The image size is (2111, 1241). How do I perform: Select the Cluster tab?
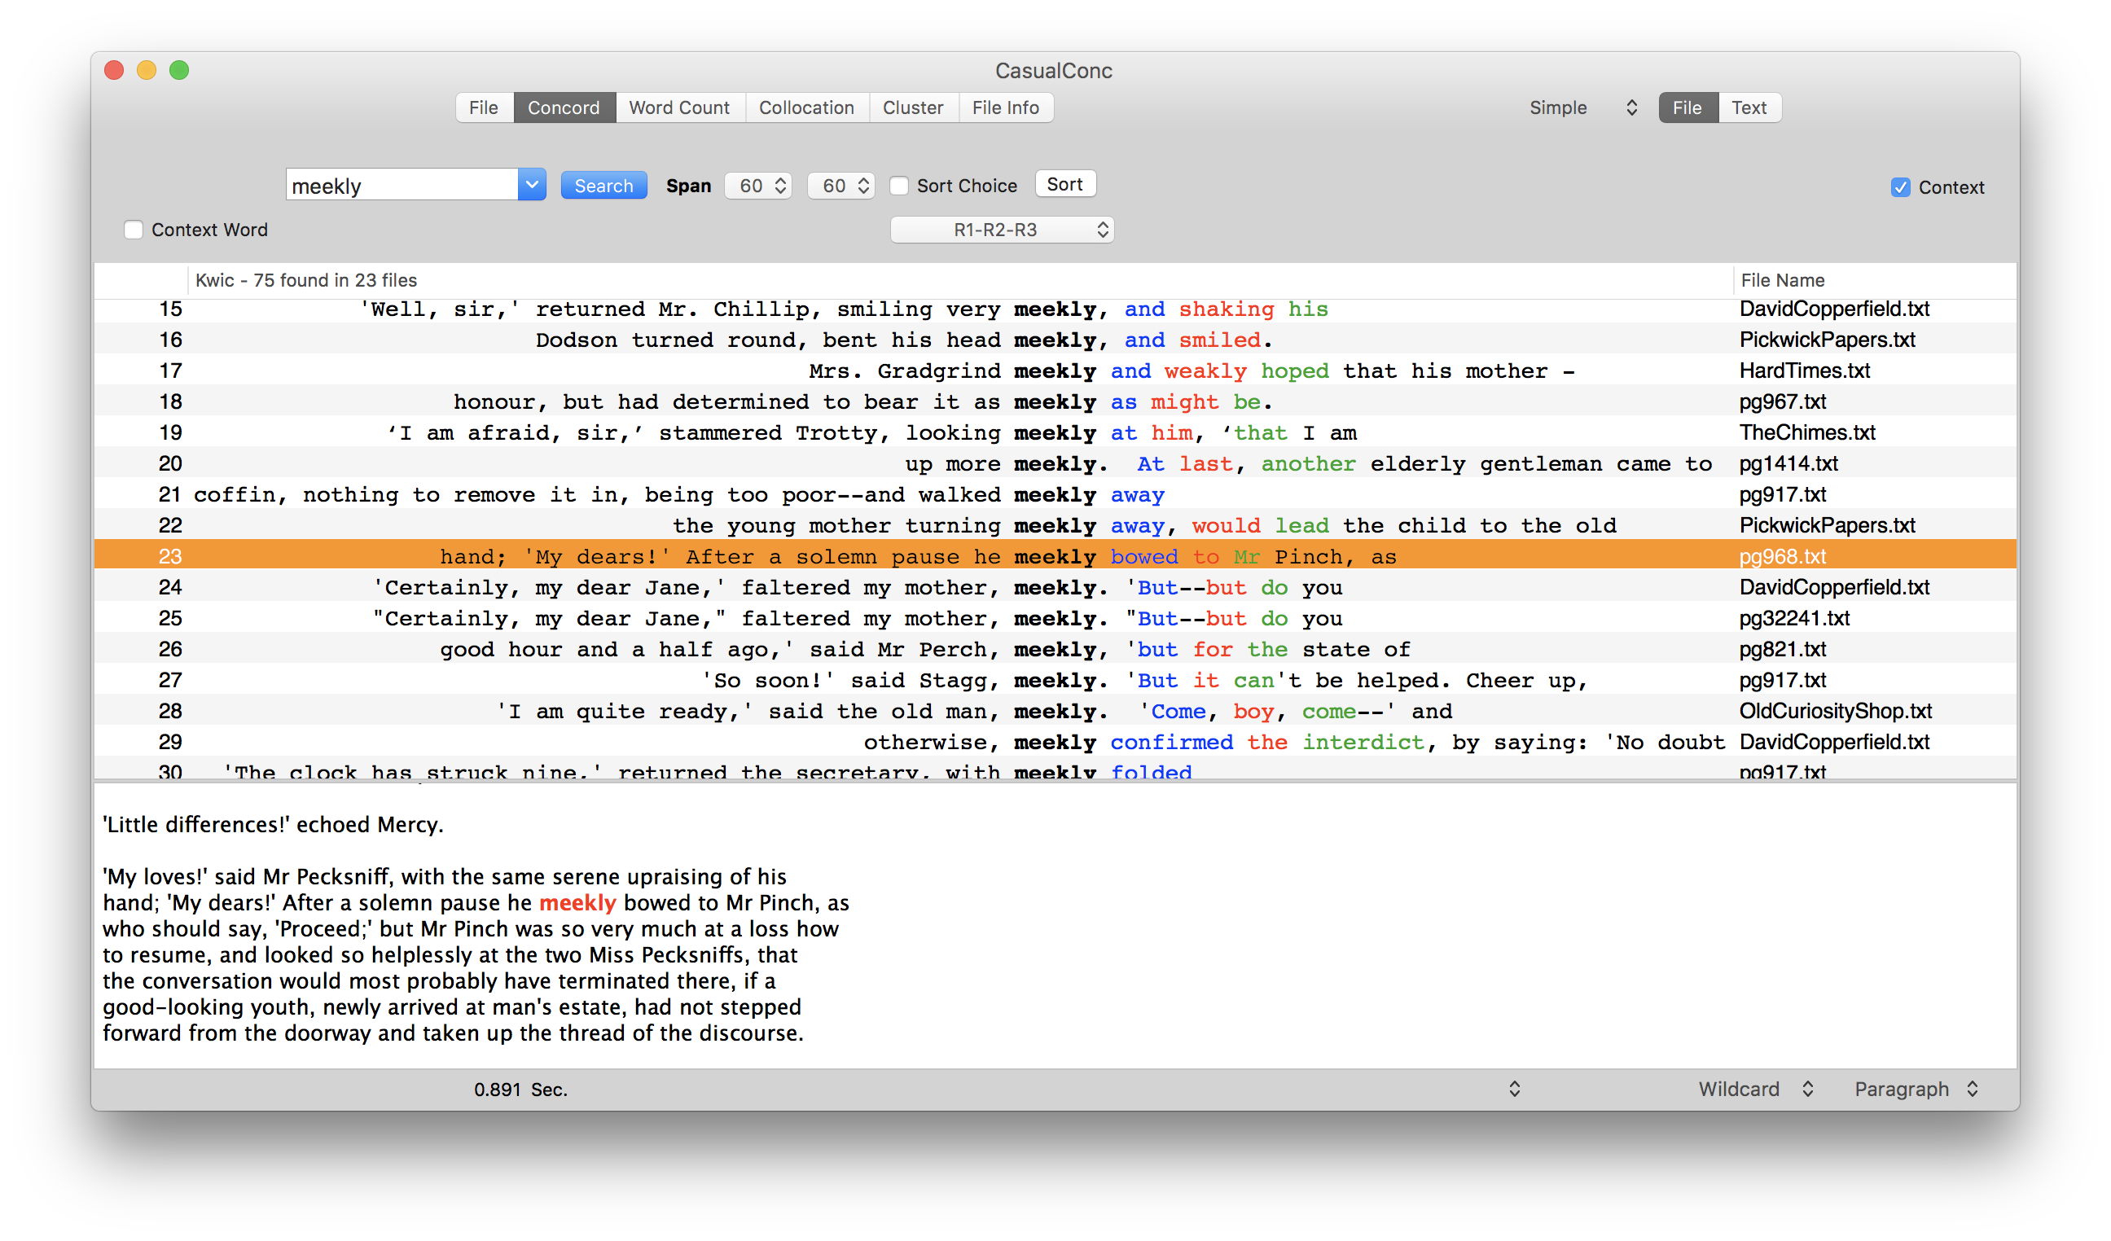click(913, 108)
